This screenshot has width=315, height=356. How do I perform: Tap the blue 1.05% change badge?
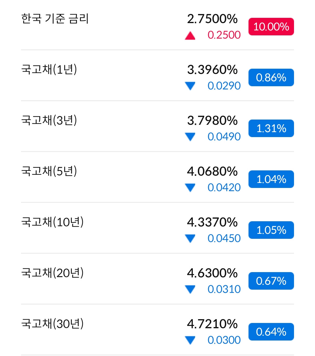271,230
